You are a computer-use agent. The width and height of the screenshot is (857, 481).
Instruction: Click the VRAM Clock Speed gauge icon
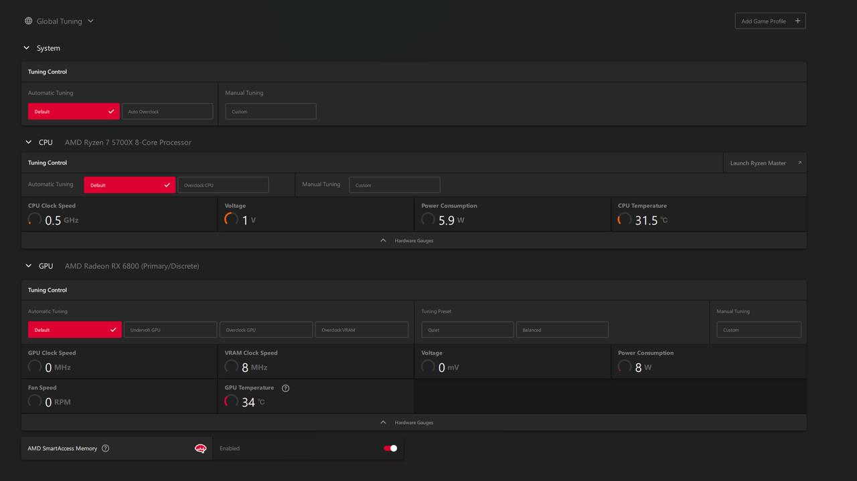coord(232,367)
